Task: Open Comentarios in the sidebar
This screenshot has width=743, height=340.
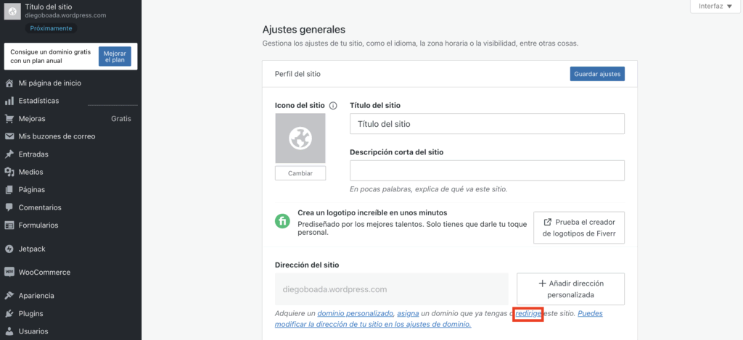Action: point(40,207)
